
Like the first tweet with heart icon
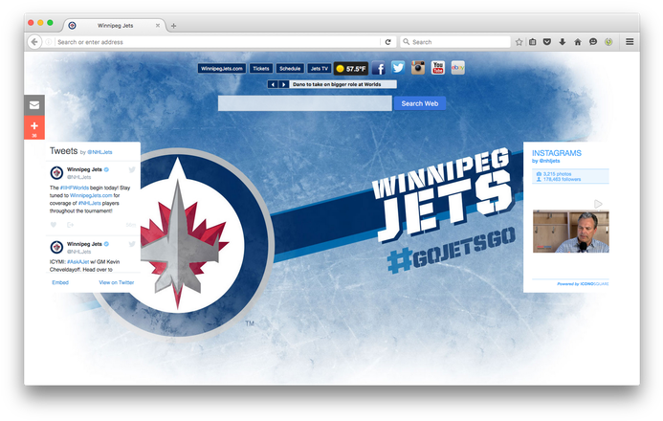pyautogui.click(x=54, y=225)
